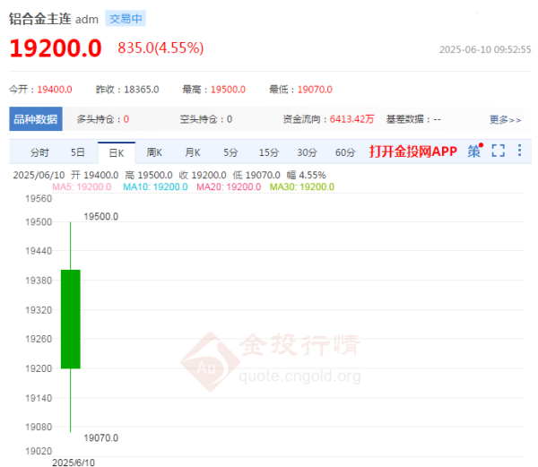538x467 pixels.
Task: Switch to the 分时 chart tab
Action: click(39, 152)
